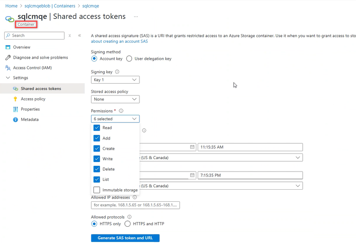This screenshot has width=356, height=248.
Task: Click the Diagnose and solve problems wrench icon
Action: pos(8,58)
